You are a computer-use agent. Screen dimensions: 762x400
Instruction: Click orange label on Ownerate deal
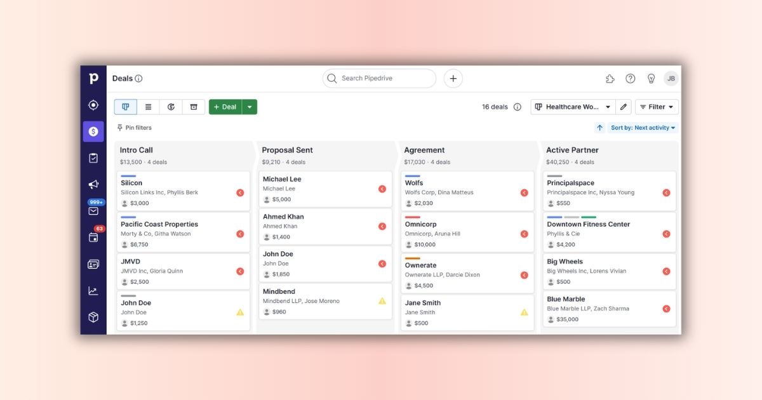pyautogui.click(x=413, y=258)
